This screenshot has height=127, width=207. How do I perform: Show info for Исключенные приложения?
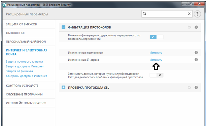coord(196,52)
